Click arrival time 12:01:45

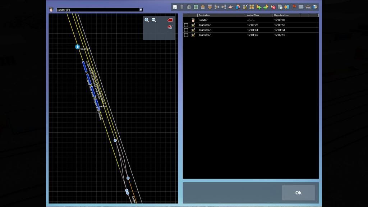tap(253, 35)
